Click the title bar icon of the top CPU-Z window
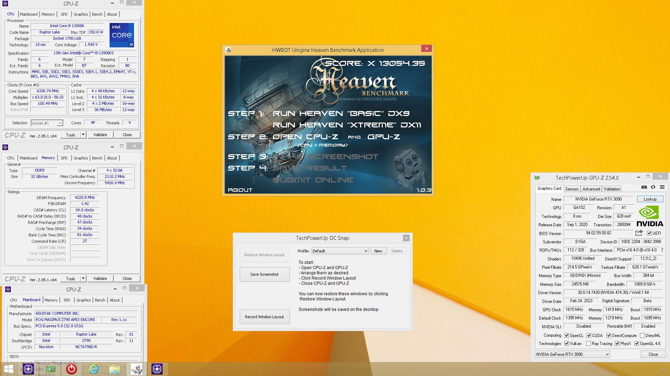This screenshot has height=376, width=670. coord(5,3)
